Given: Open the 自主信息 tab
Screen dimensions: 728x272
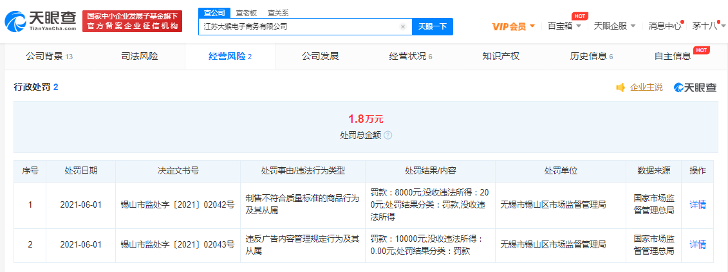Looking at the screenshot, I should [673, 56].
